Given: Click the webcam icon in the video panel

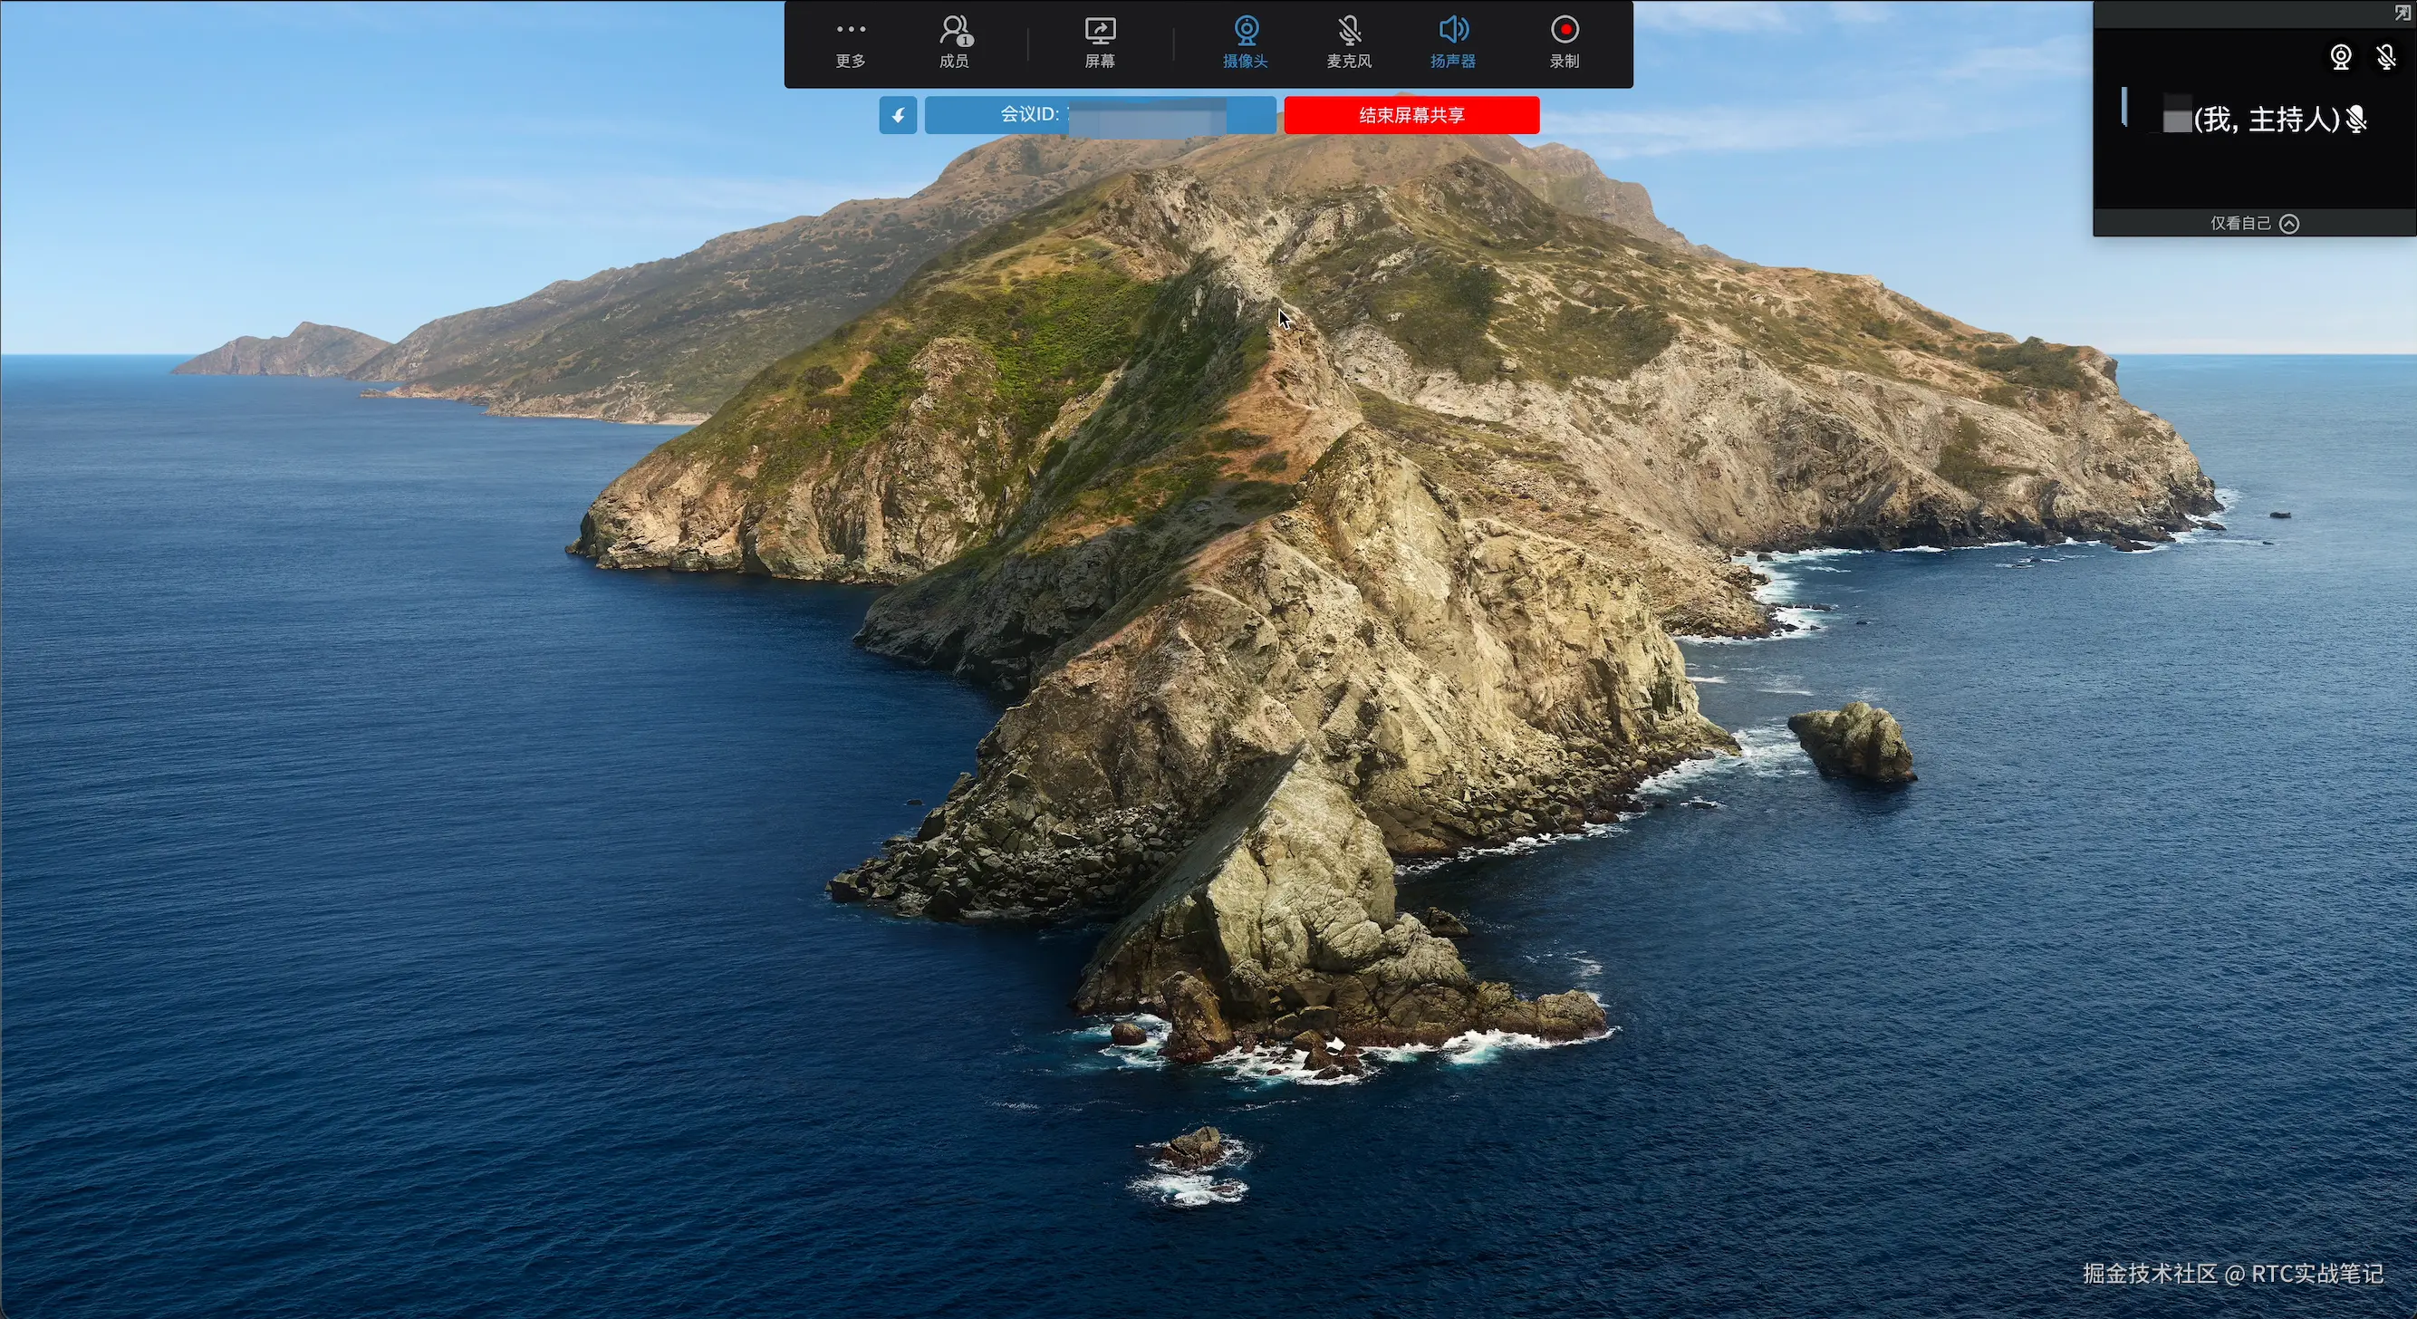Looking at the screenshot, I should coord(2341,57).
